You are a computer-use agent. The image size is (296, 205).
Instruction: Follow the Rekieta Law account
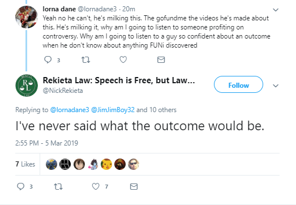[x=238, y=84]
